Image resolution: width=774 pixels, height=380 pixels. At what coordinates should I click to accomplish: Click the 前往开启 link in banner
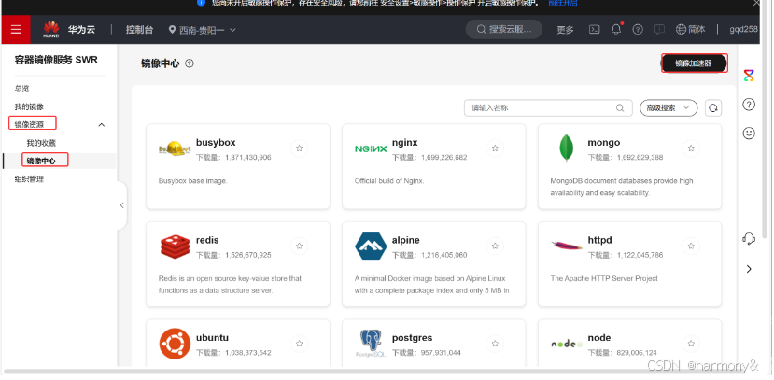point(563,3)
